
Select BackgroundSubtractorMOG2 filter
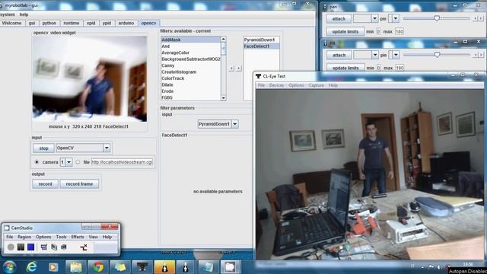[x=191, y=59]
